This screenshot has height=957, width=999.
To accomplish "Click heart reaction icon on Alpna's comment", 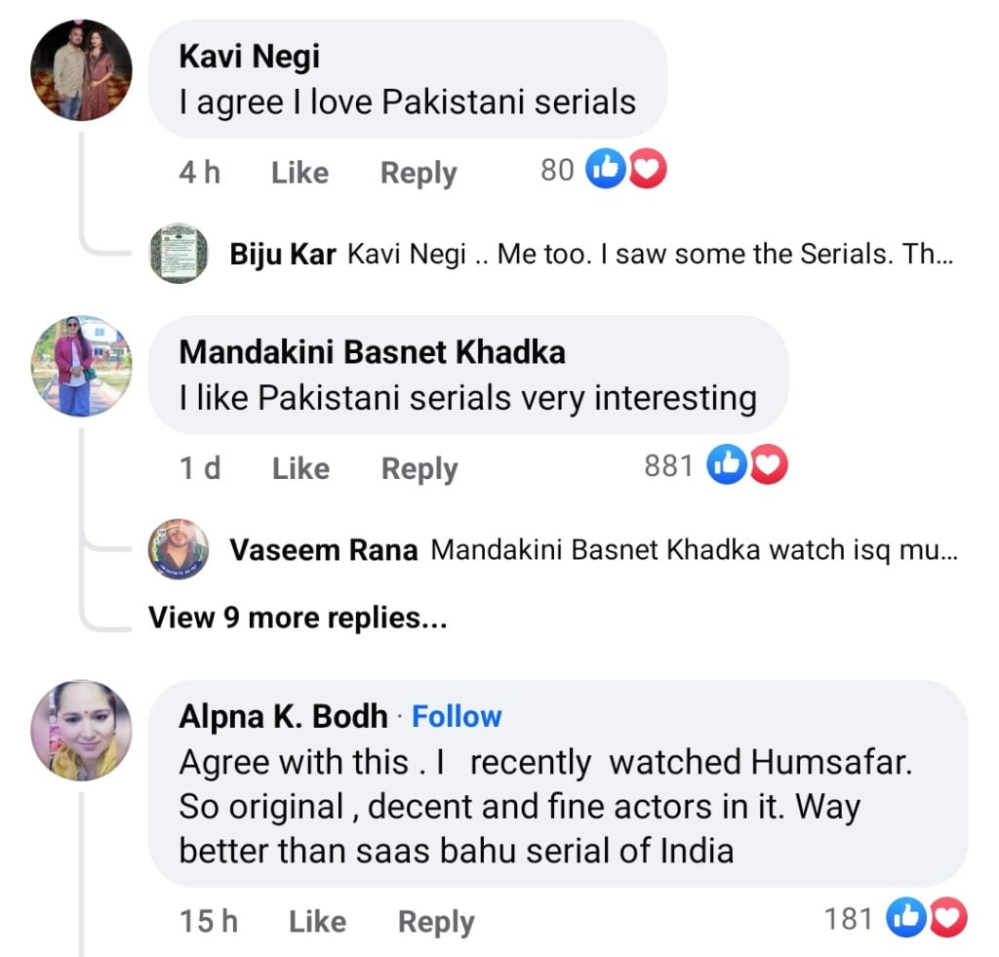I will click(x=947, y=918).
